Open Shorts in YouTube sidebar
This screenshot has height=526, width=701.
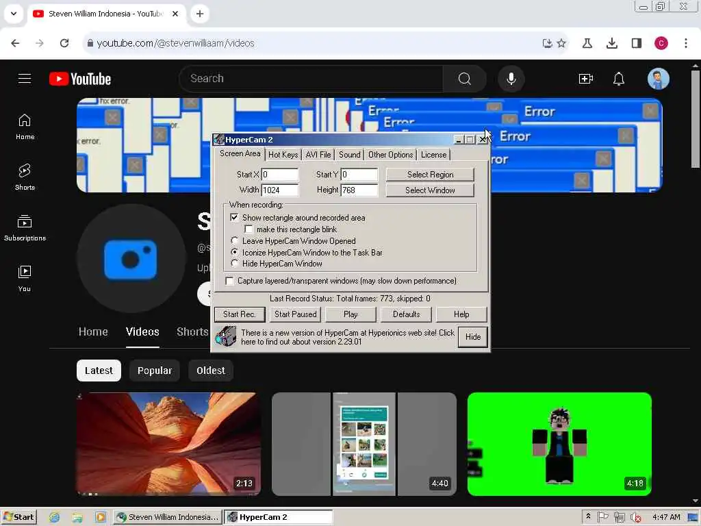25,177
